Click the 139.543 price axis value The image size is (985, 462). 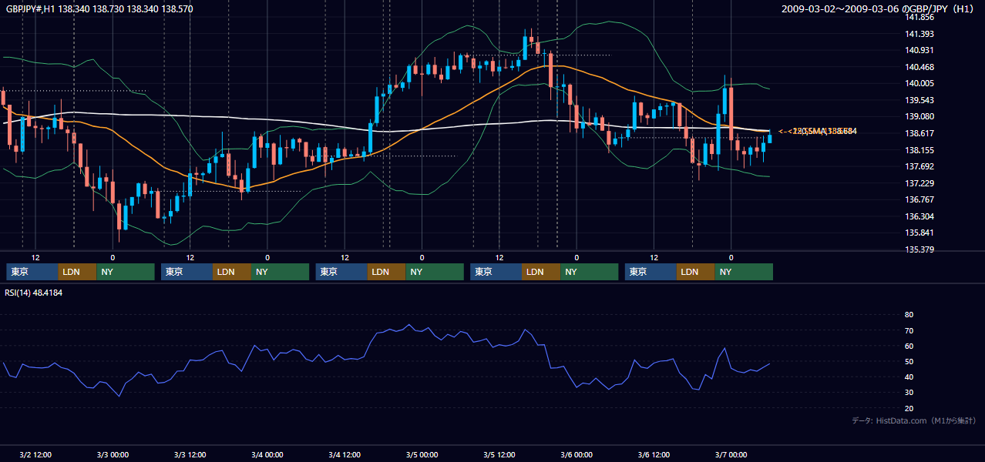920,100
